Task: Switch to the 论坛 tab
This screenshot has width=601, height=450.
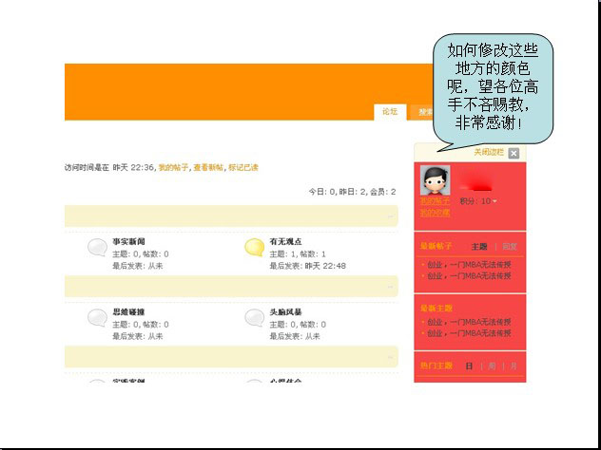Action: 390,112
